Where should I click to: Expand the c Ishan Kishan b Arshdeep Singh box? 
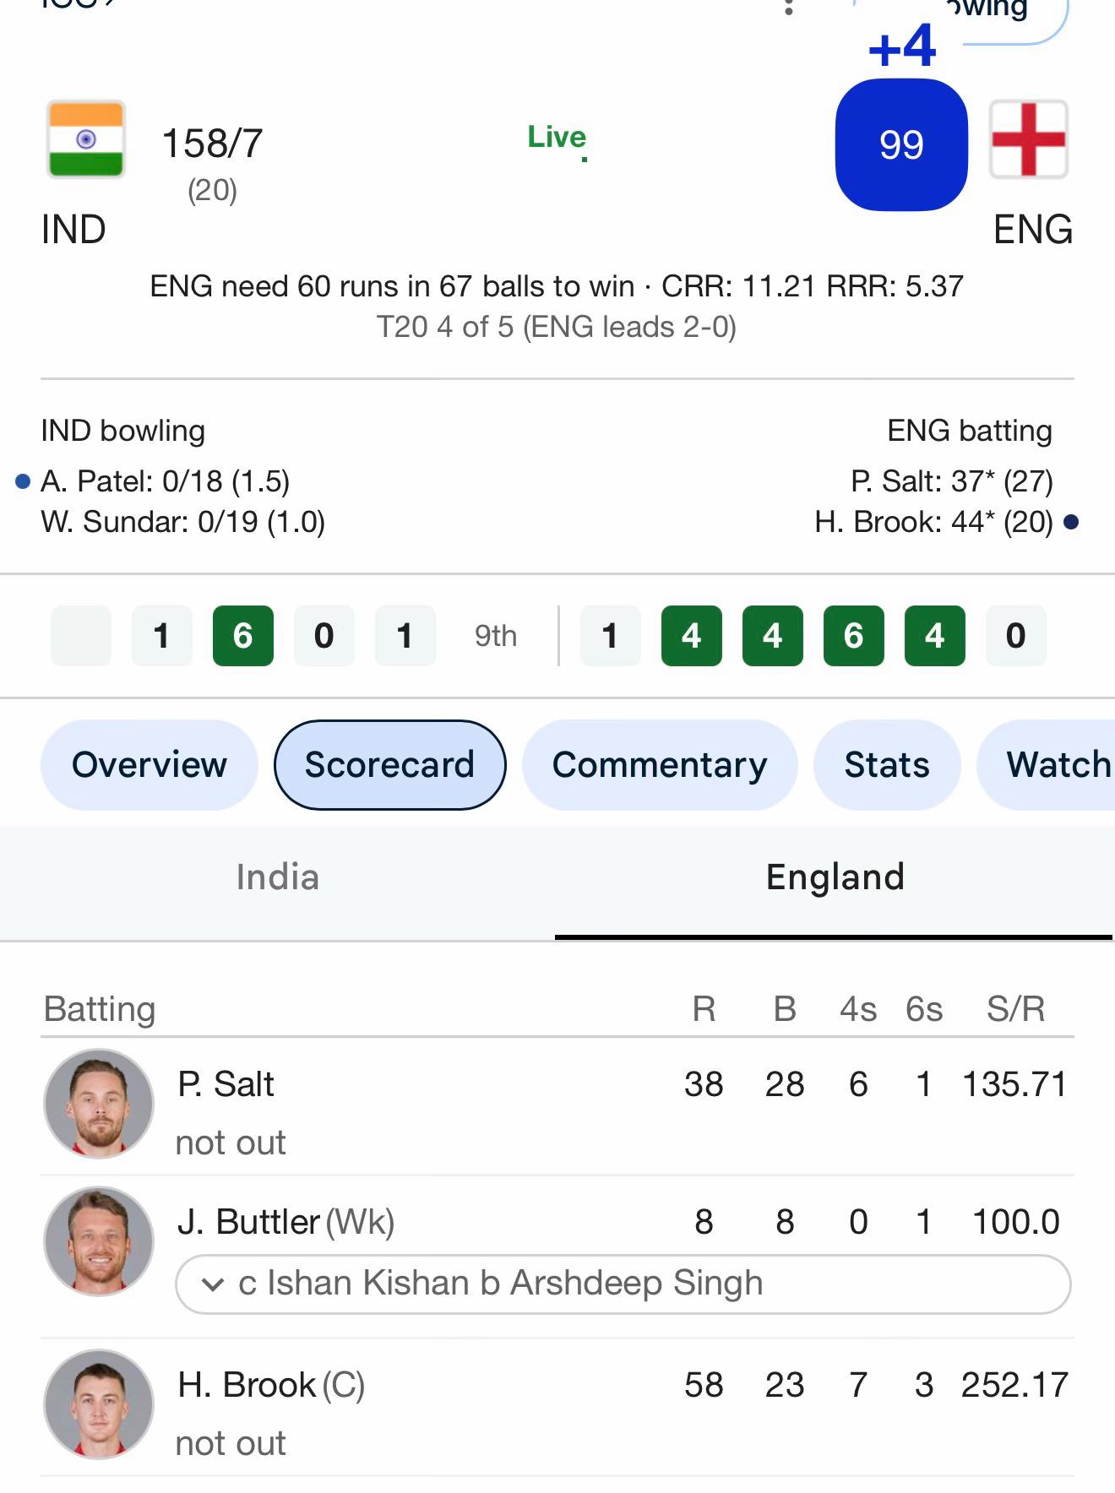coord(623,1284)
